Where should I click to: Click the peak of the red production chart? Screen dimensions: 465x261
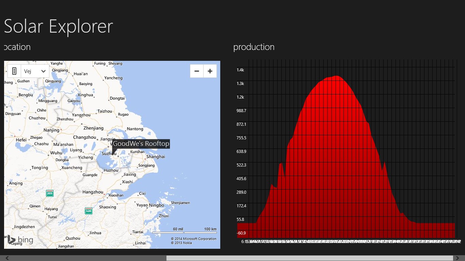337,76
